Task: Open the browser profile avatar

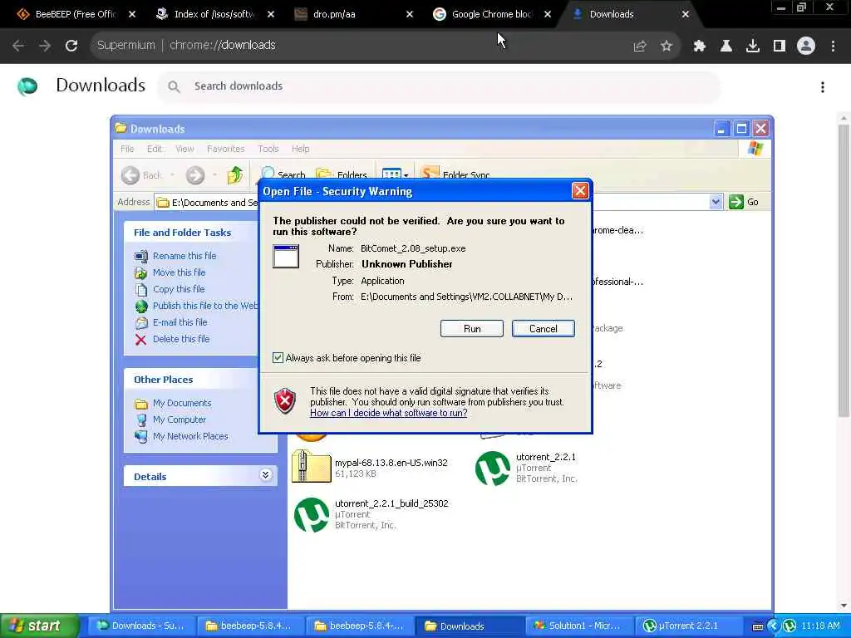Action: pyautogui.click(x=806, y=47)
